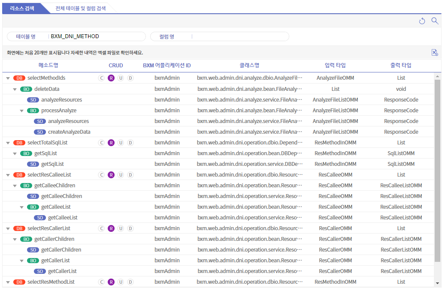The width and height of the screenshot is (445, 291).
Task: Click R CRUD badge of selectResCalleeList
Action: pos(111,175)
